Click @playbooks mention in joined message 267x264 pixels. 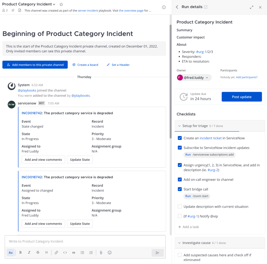[27, 91]
